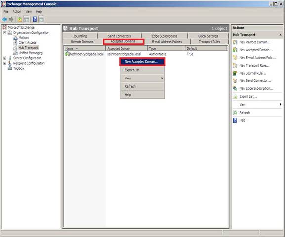Click the Microsoft Exchange root node icon
The height and width of the screenshot is (237, 285).
coord(5,27)
